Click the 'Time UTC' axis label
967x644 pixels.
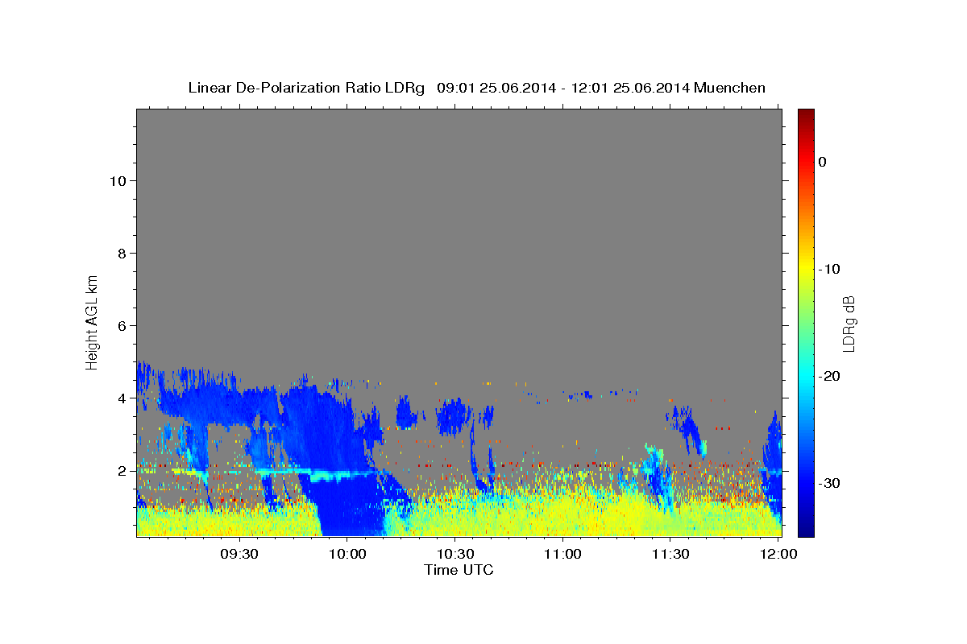(459, 570)
